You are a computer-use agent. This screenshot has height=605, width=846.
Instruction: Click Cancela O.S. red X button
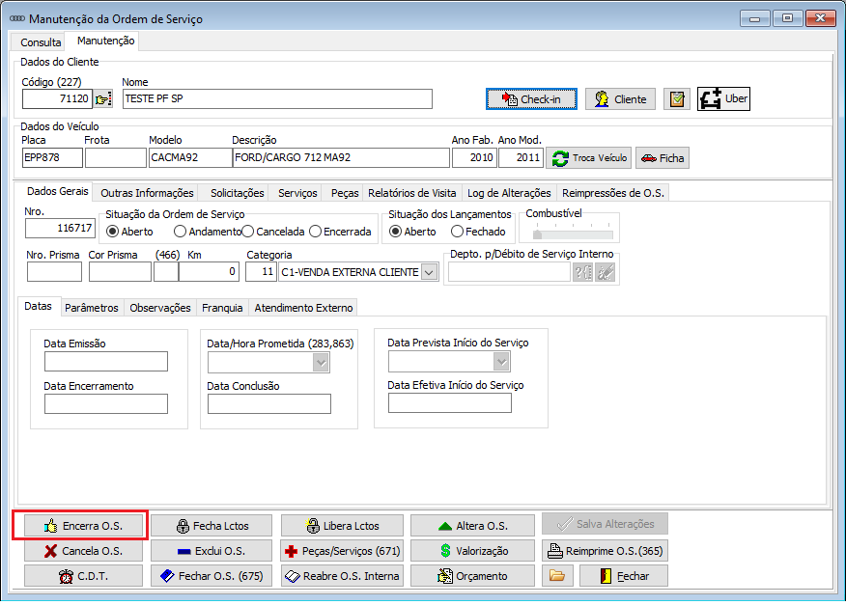tap(84, 551)
